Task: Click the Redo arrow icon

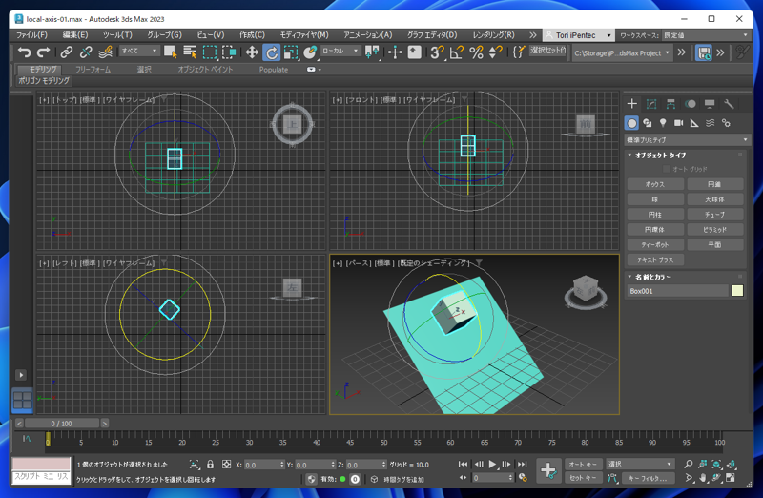Action: (x=44, y=52)
